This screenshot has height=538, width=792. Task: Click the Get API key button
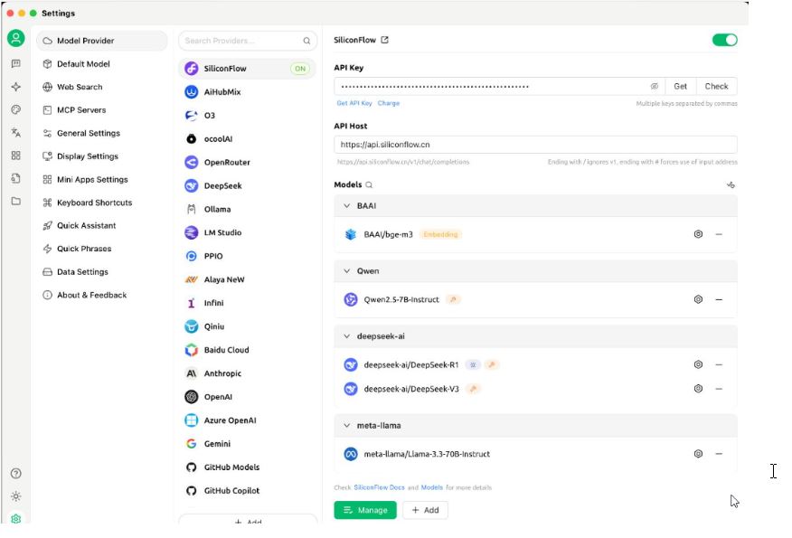(x=681, y=87)
